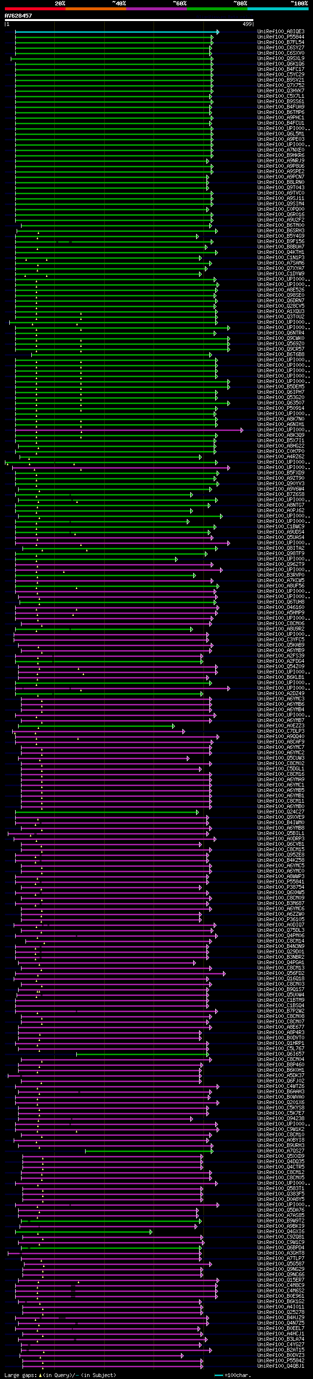Click the UniRef100_Q5XXD9 label

tap(281, 1156)
